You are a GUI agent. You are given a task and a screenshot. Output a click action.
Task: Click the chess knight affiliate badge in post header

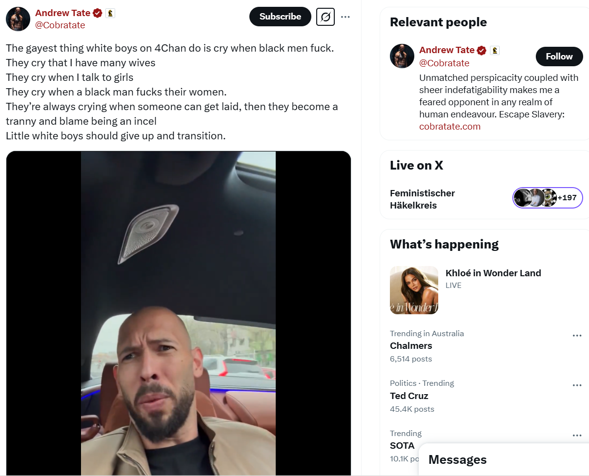click(x=110, y=13)
